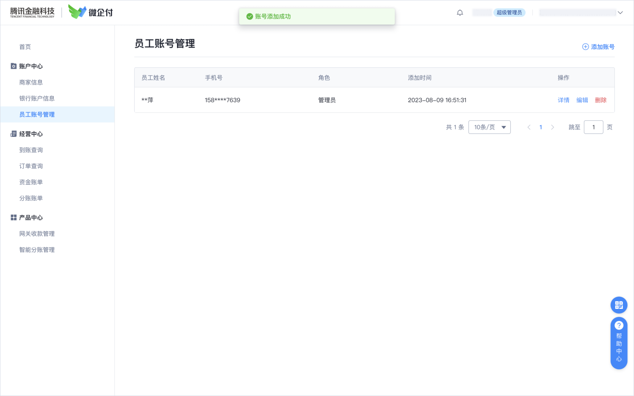Image resolution: width=634 pixels, height=396 pixels.
Task: Click the 角色 column header
Action: click(324, 78)
